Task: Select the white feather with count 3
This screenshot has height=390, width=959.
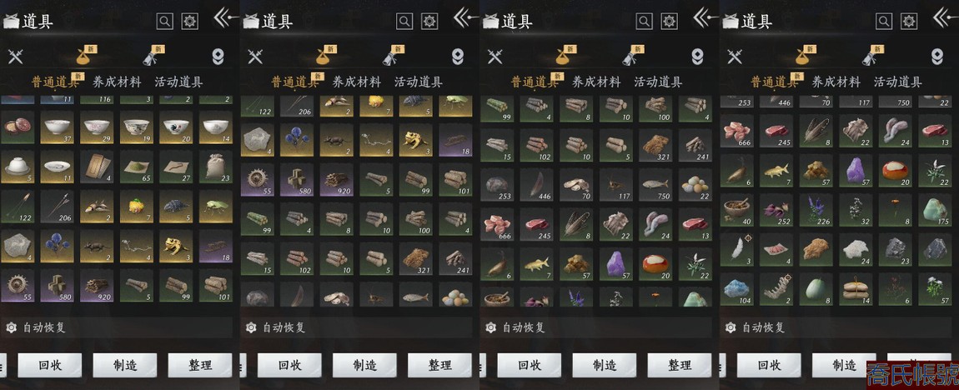Action: pyautogui.click(x=736, y=249)
